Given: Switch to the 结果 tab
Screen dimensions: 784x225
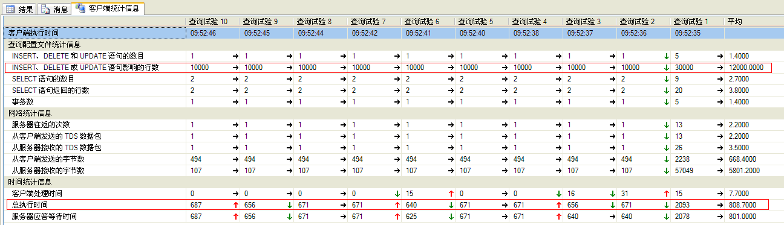Looking at the screenshot, I should 20,9.
